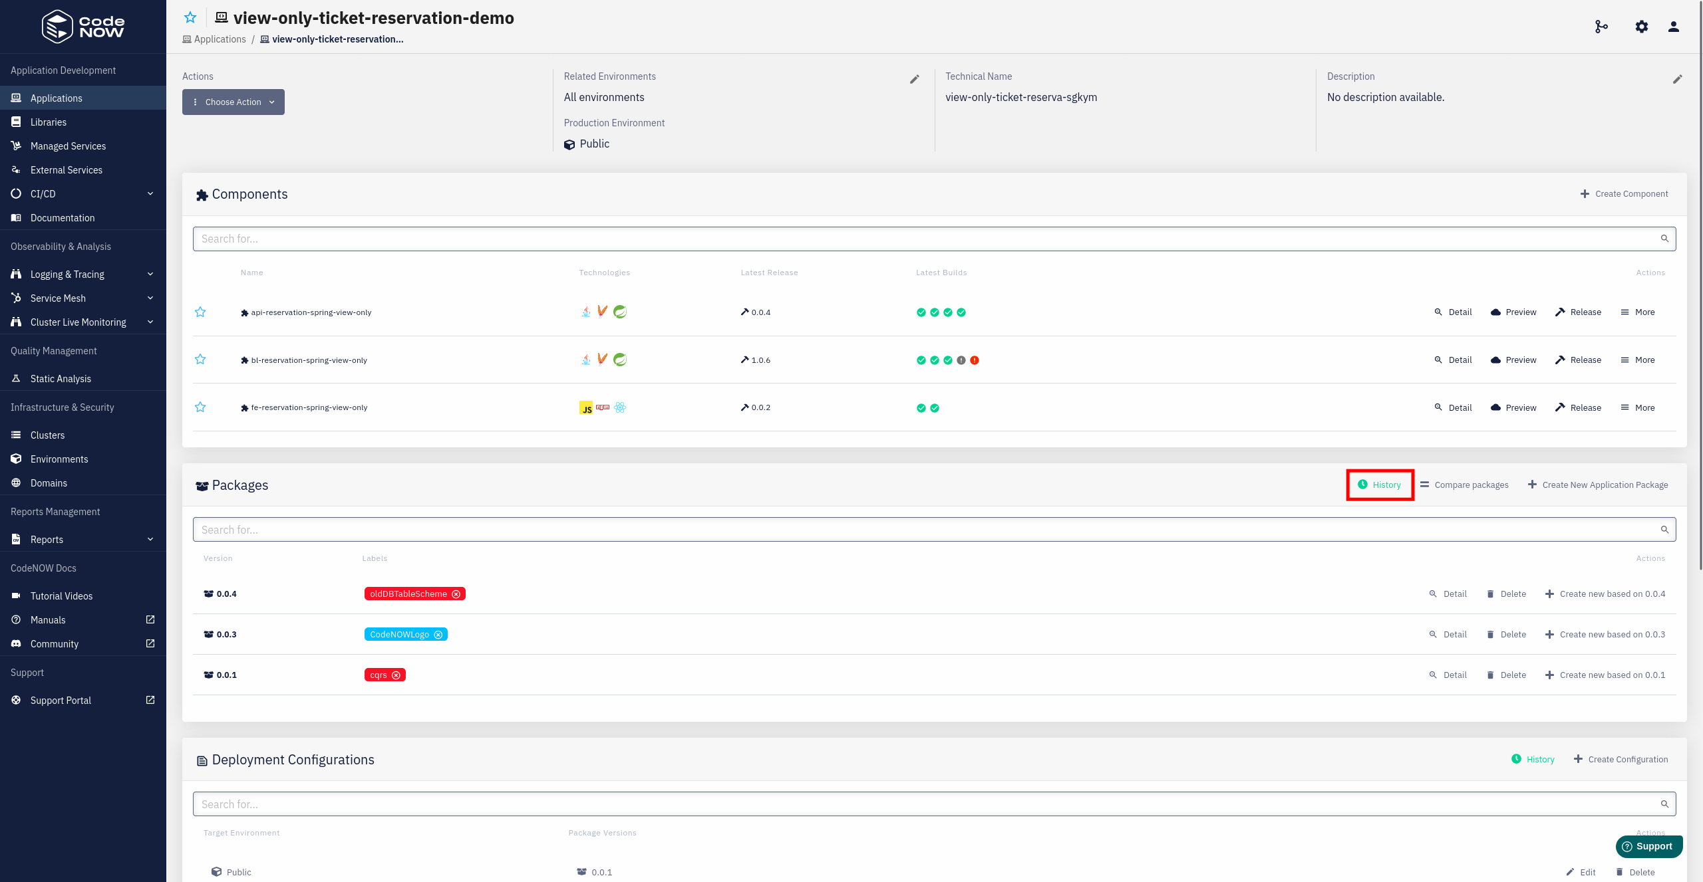The width and height of the screenshot is (1703, 882).
Task: Star the api-reservation-spring-view-only component
Action: (200, 312)
